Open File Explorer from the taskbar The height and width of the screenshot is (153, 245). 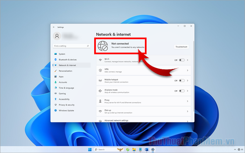pyautogui.click(x=134, y=149)
